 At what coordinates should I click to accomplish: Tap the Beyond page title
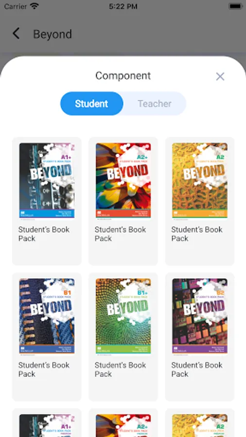pyautogui.click(x=53, y=34)
